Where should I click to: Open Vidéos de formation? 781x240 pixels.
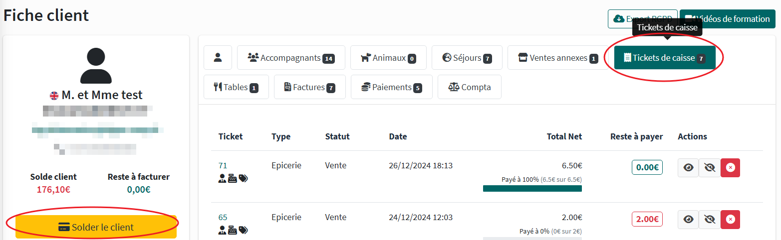tap(727, 19)
